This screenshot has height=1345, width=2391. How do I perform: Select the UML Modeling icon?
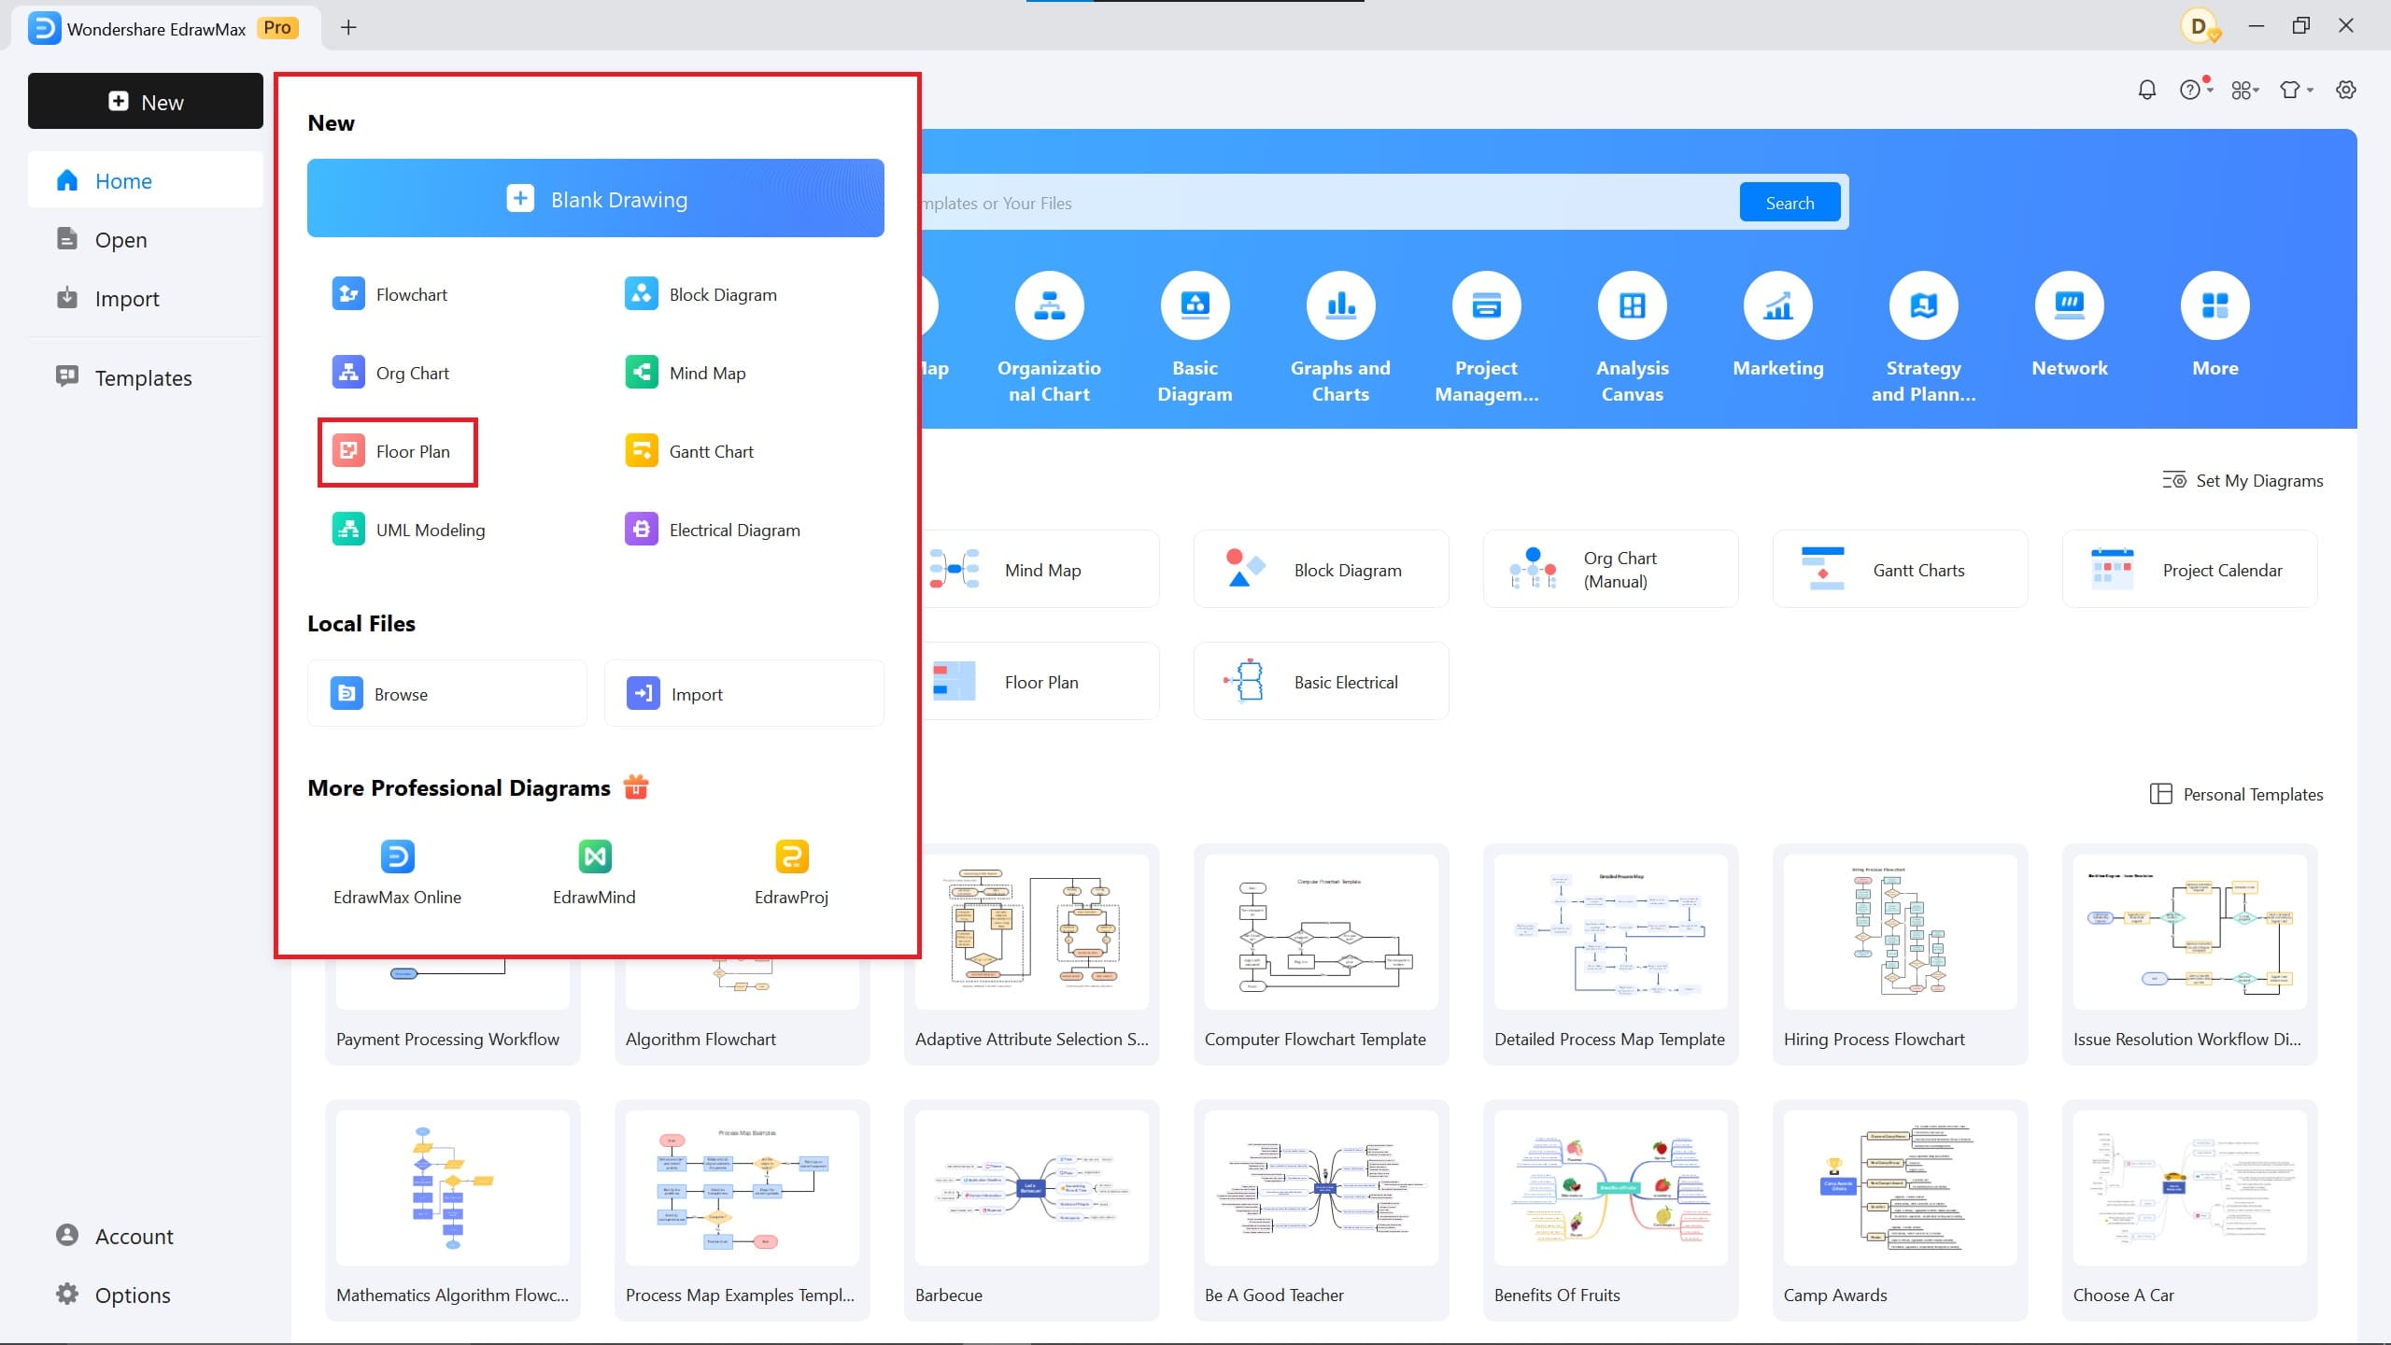pos(348,530)
